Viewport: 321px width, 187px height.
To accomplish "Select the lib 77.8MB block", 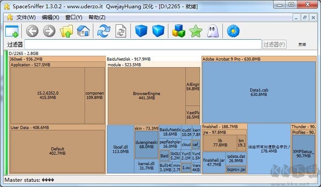I will pos(220,143).
